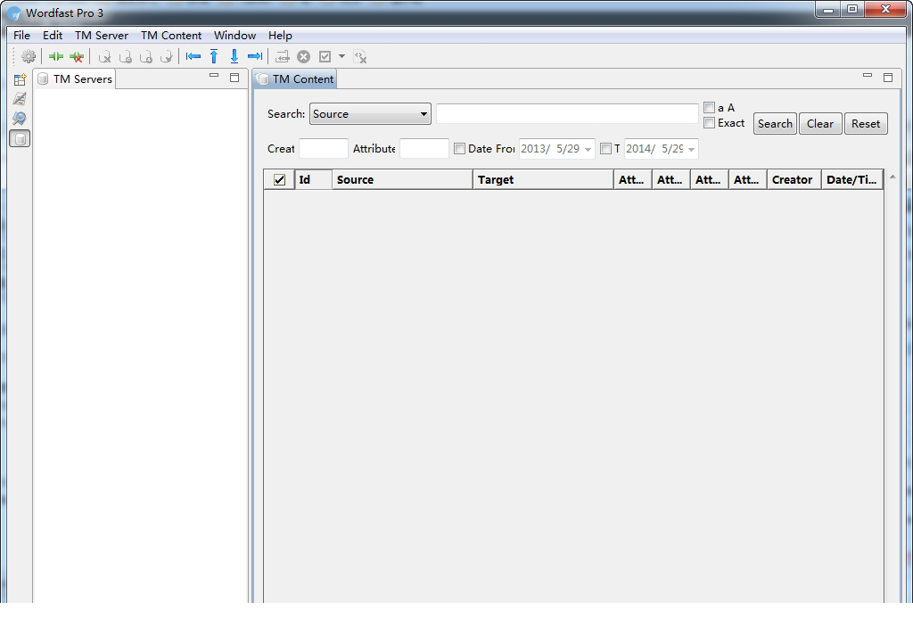Click the last Att... column header
Image resolution: width=913 pixels, height=627 pixels.
point(748,179)
